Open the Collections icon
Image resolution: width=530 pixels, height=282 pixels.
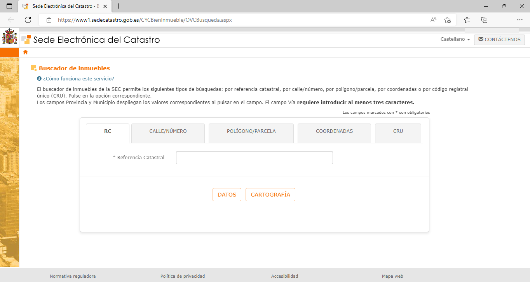pos(484,20)
